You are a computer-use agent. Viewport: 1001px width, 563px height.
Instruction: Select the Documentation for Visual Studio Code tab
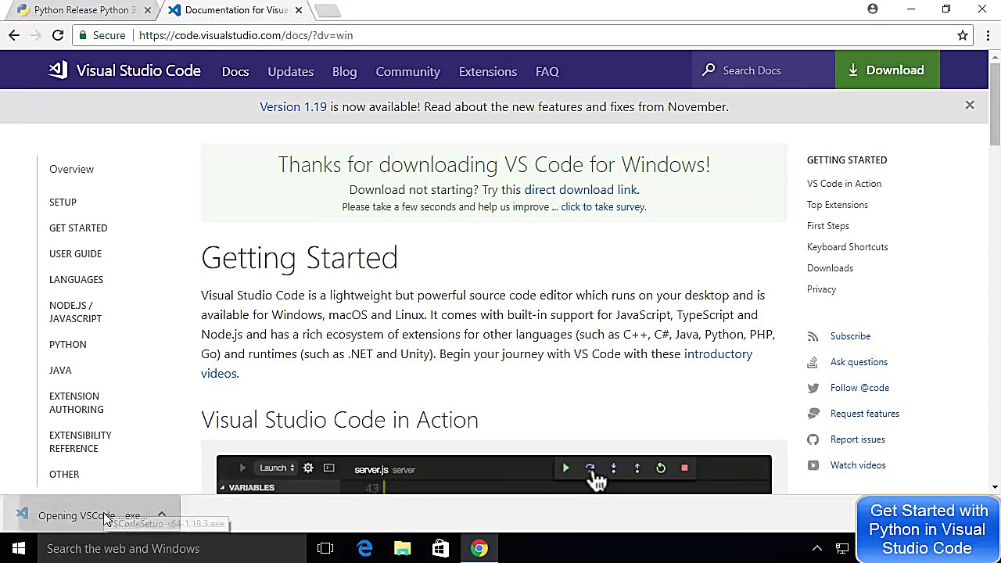coord(235,10)
